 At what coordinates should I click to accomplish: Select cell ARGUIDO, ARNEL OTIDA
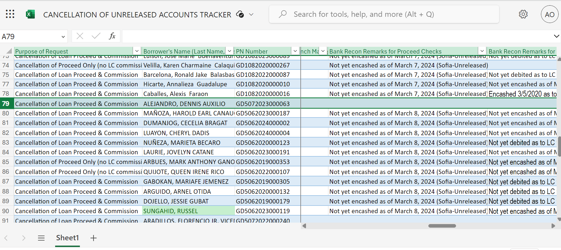[x=188, y=192]
